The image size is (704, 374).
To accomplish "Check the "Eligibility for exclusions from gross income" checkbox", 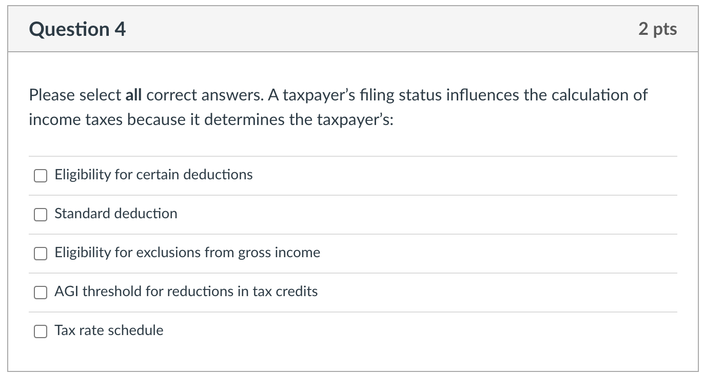I will pos(41,253).
